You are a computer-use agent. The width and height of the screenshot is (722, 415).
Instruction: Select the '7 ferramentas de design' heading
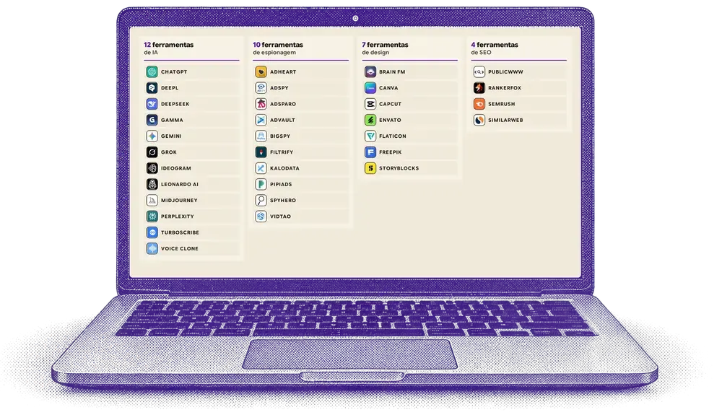pyautogui.click(x=385, y=48)
